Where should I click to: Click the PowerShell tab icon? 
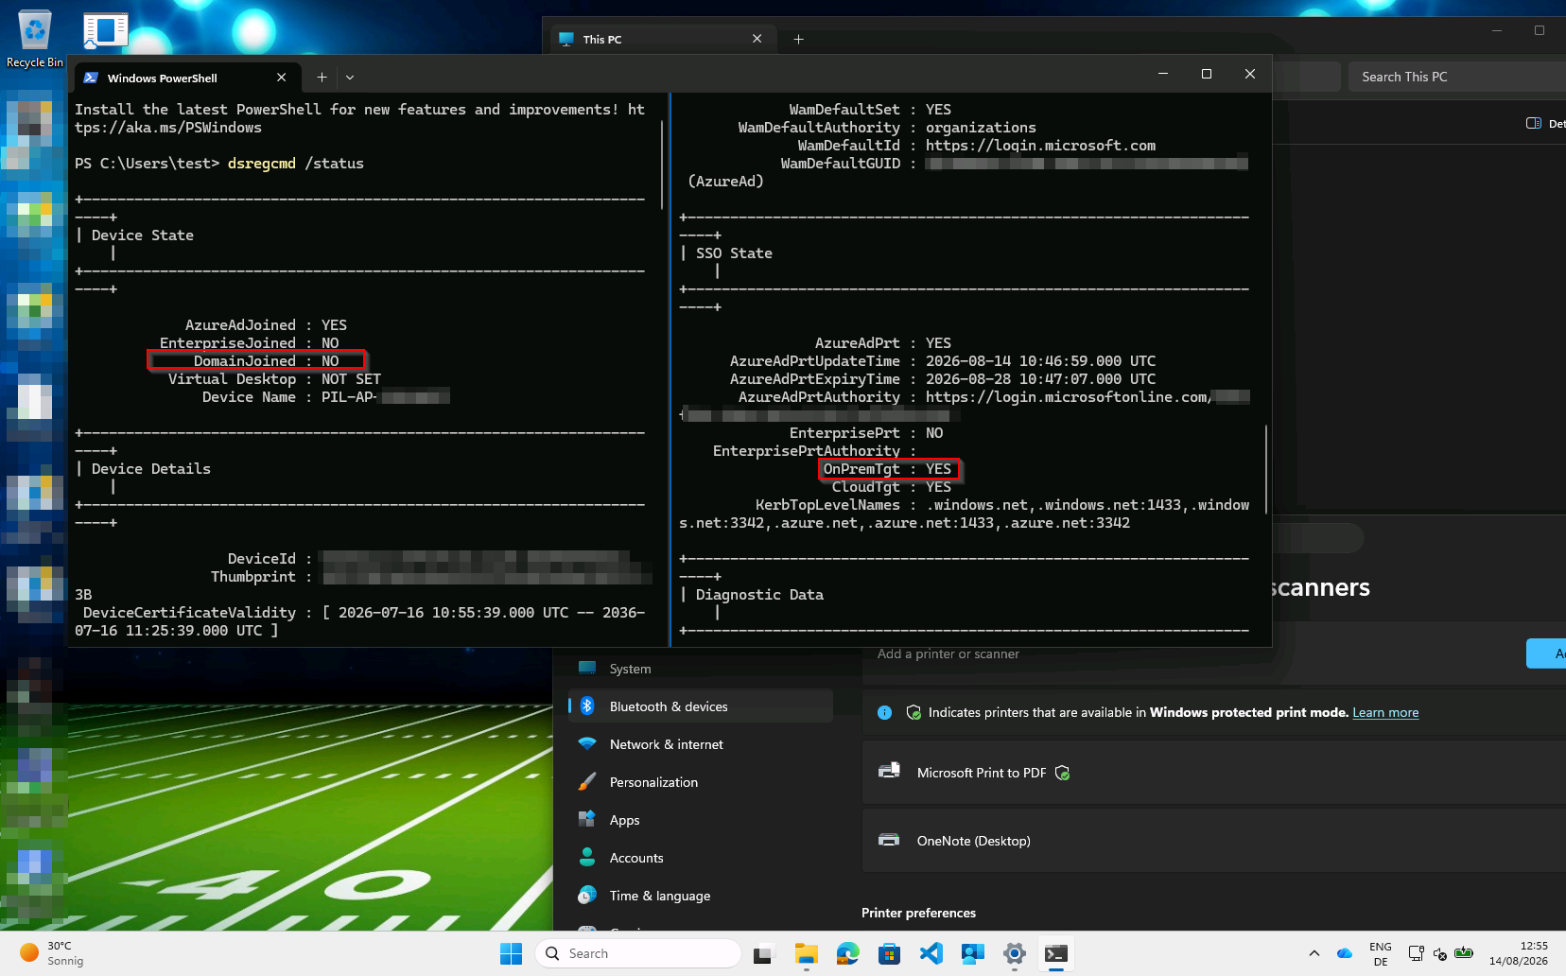click(x=91, y=78)
